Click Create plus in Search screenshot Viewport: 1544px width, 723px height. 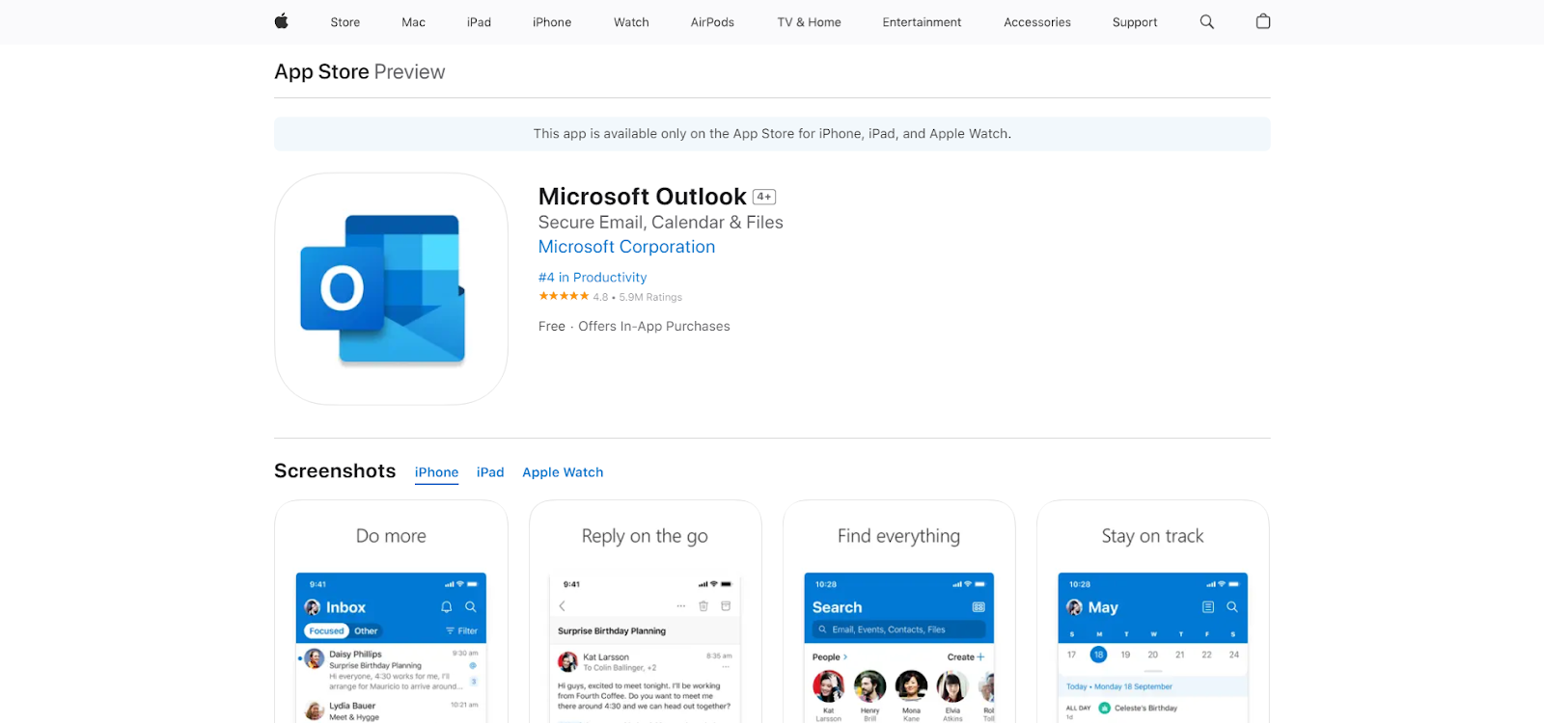point(966,657)
